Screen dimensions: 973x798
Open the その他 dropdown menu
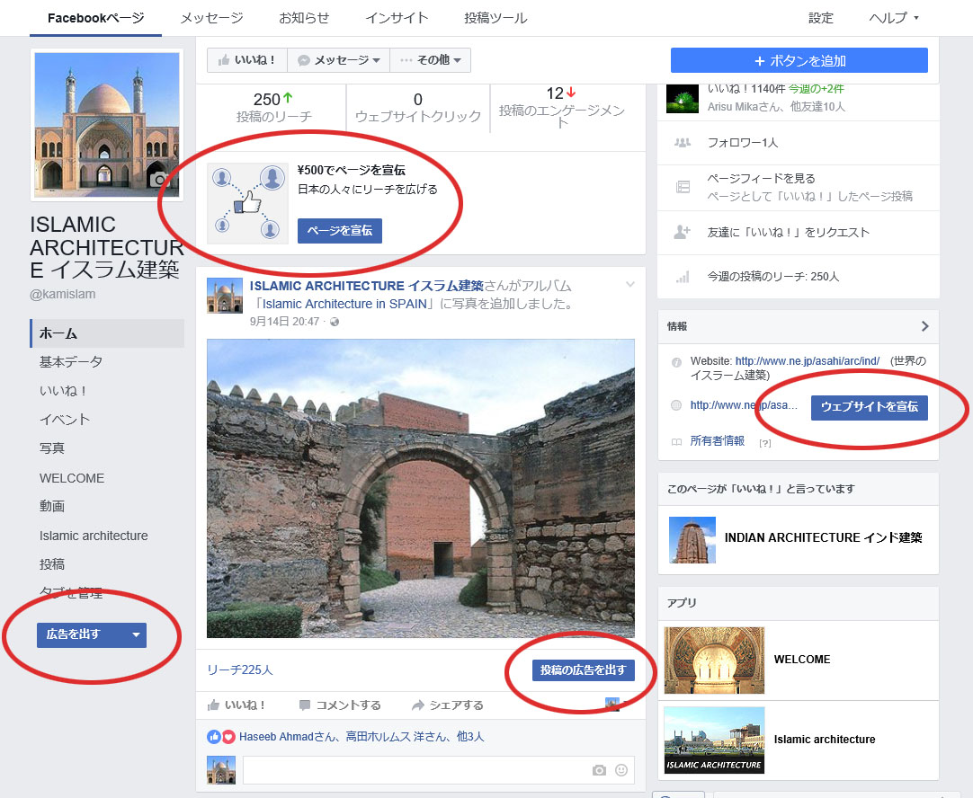[430, 60]
